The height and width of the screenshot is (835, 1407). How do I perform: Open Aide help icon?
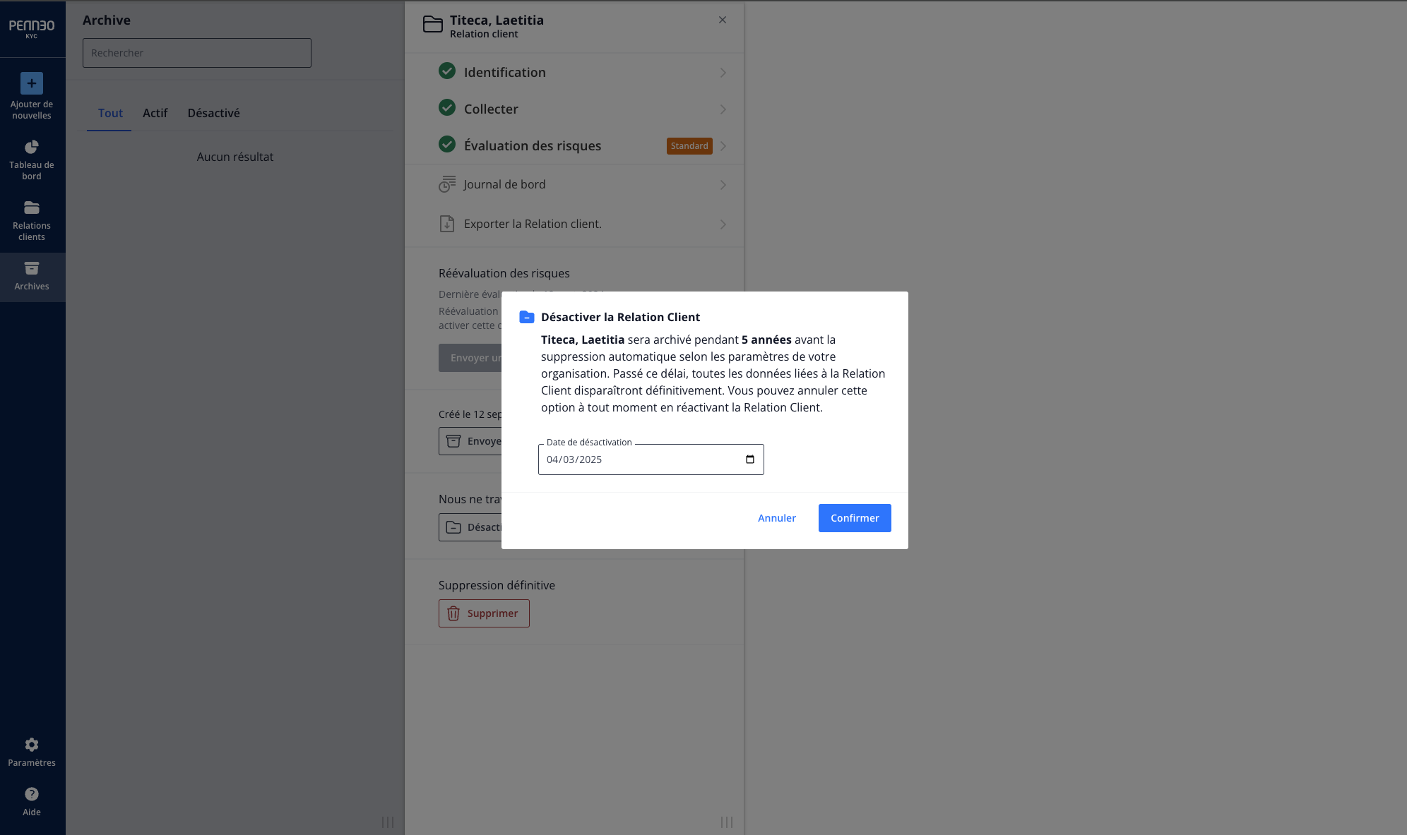click(32, 794)
